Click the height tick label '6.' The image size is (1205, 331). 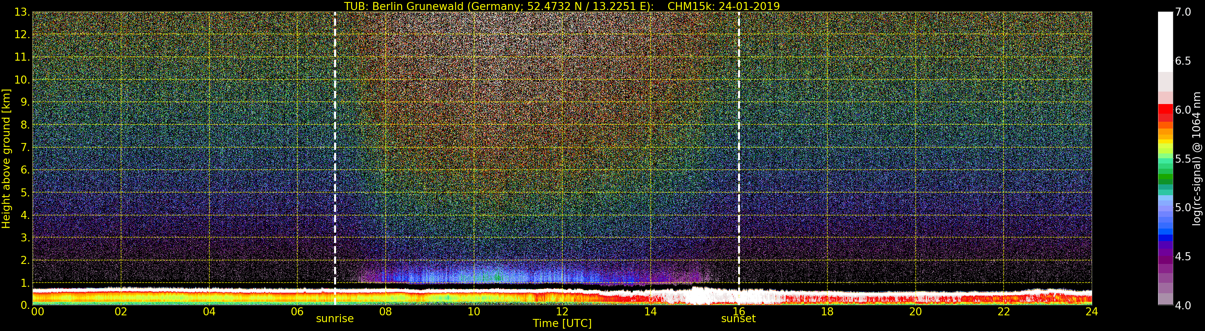pyautogui.click(x=25, y=170)
